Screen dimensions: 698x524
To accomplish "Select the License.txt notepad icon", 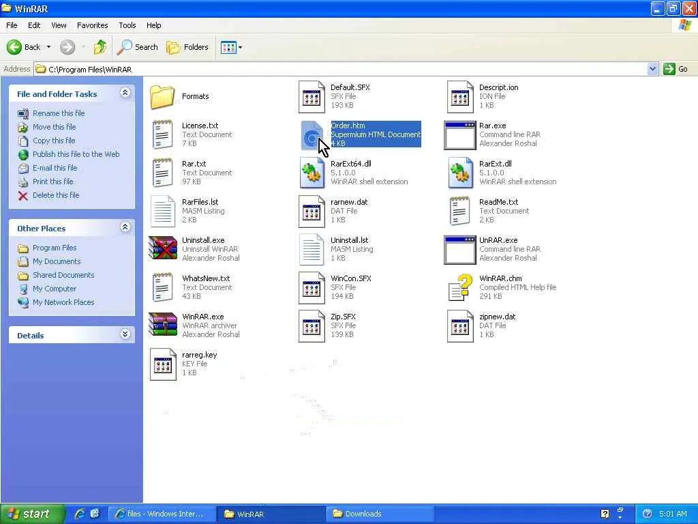I will (162, 134).
